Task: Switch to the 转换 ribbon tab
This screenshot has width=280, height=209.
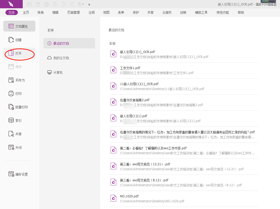Action: [40, 12]
